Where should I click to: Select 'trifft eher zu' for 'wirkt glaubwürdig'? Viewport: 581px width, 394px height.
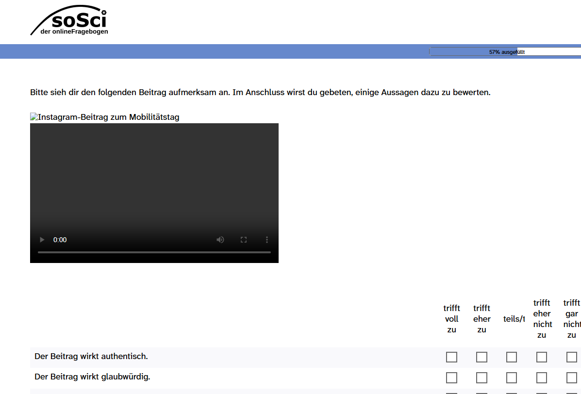click(481, 378)
